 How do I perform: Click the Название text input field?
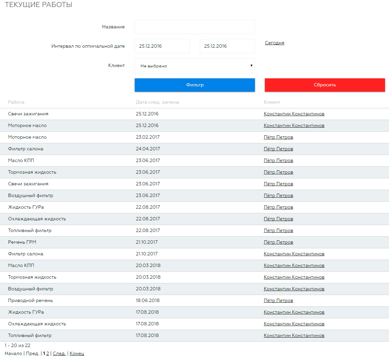[x=194, y=27]
